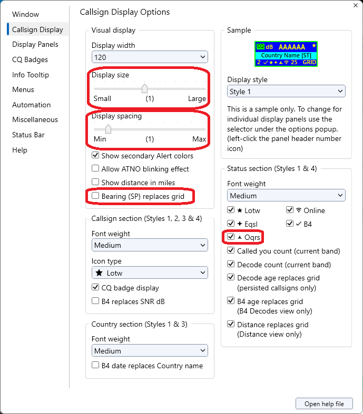The height and width of the screenshot is (414, 363).
Task: Click the Open help file button
Action: click(x=324, y=403)
